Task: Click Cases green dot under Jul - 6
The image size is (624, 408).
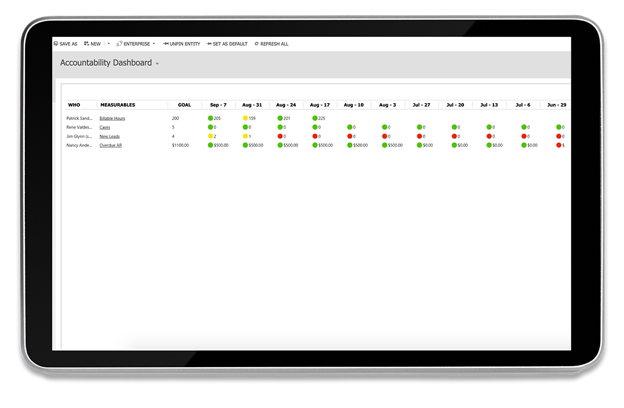Action: click(x=524, y=127)
